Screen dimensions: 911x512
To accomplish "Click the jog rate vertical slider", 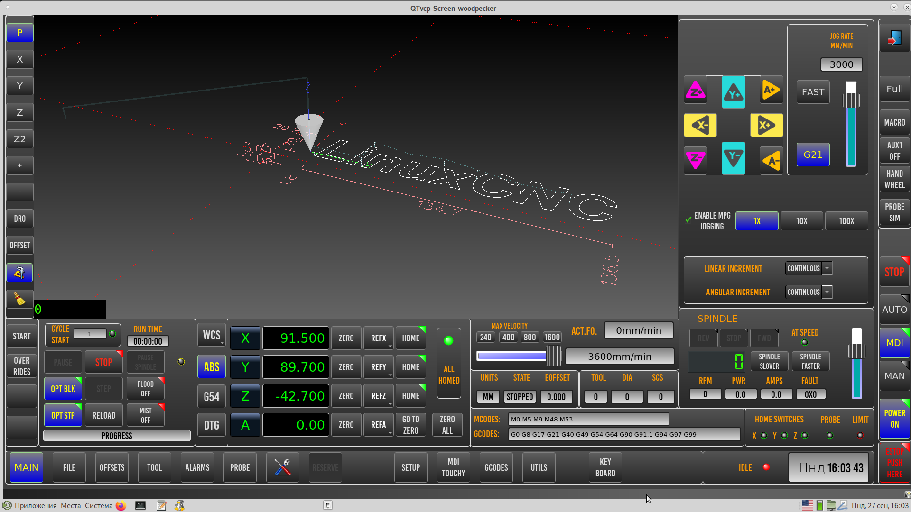I will tap(851, 124).
